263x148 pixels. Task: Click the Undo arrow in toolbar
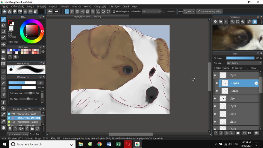pos(50,12)
